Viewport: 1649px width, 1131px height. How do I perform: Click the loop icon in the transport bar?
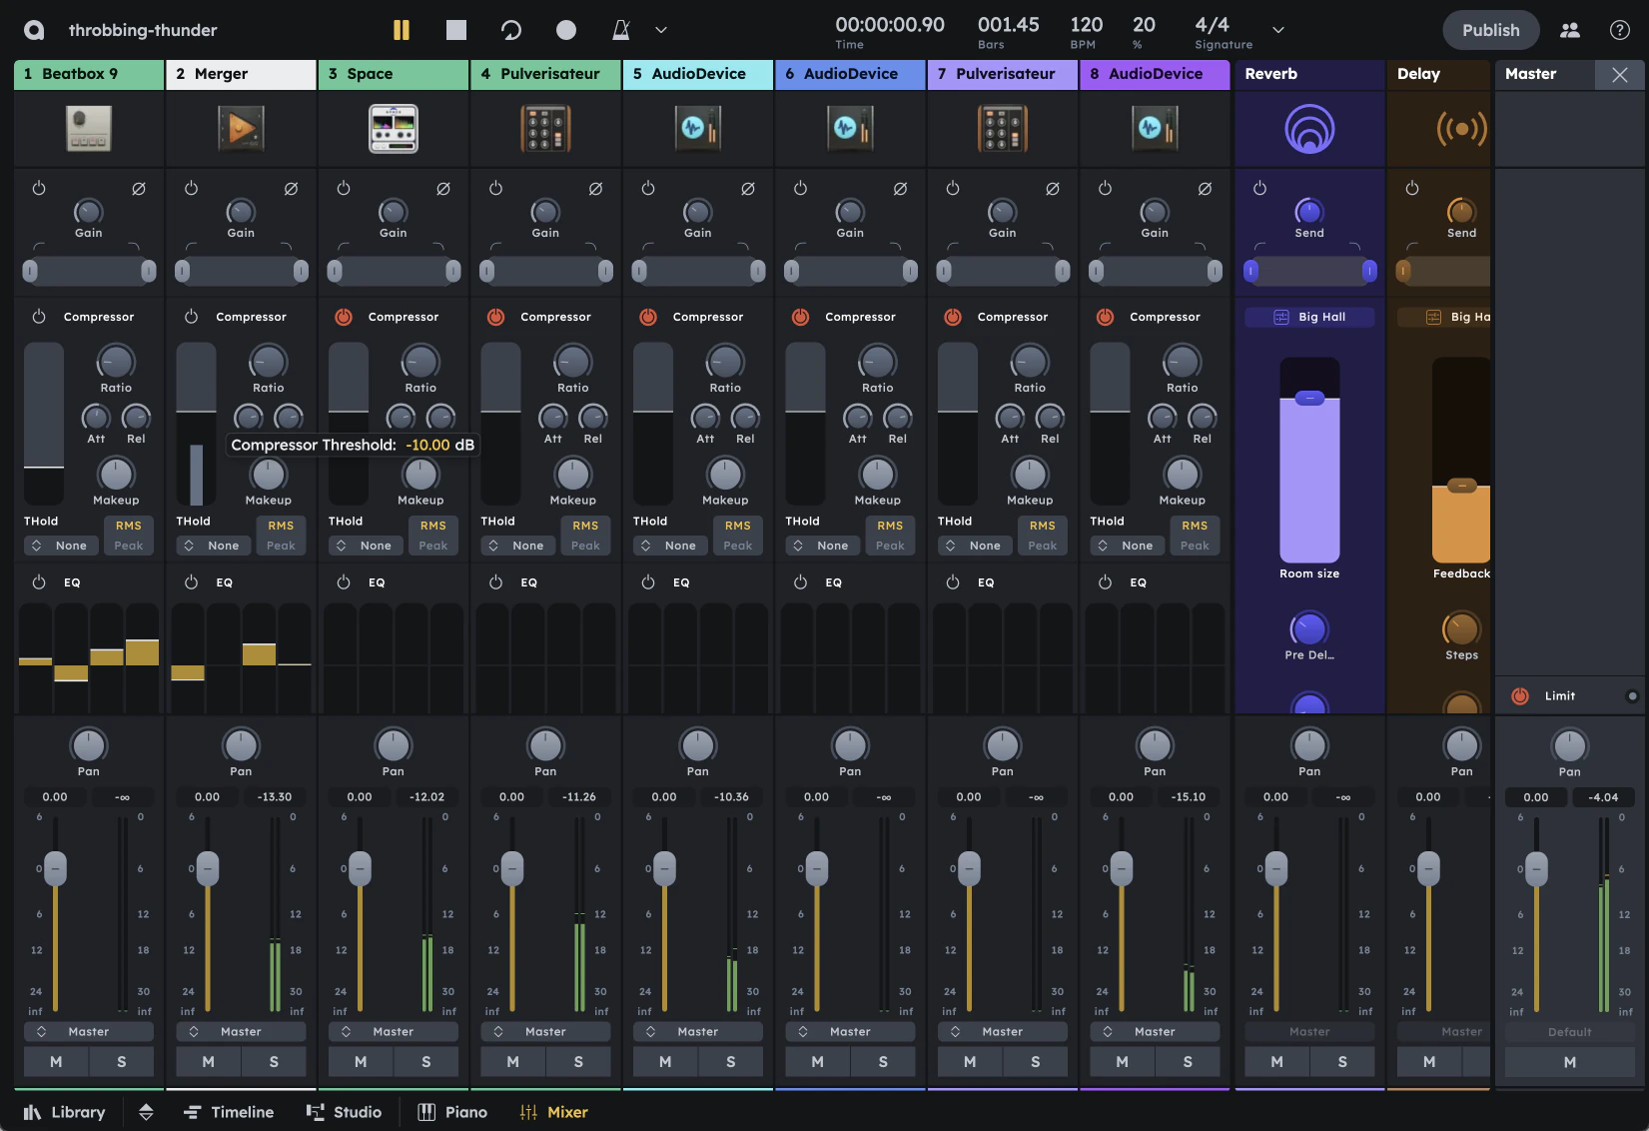(x=510, y=29)
